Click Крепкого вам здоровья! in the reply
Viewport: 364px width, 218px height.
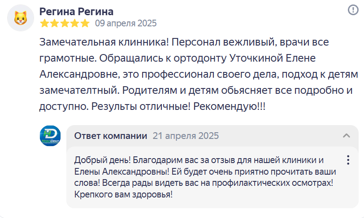coord(123,195)
